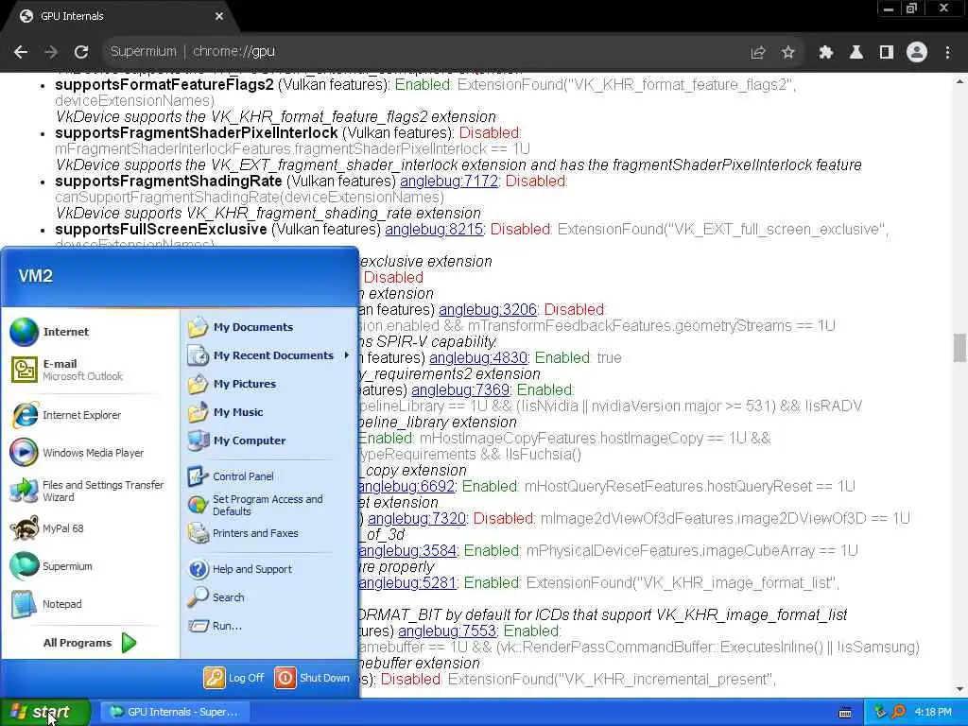The height and width of the screenshot is (726, 968).
Task: Bookmark this page with star icon
Action: point(787,53)
